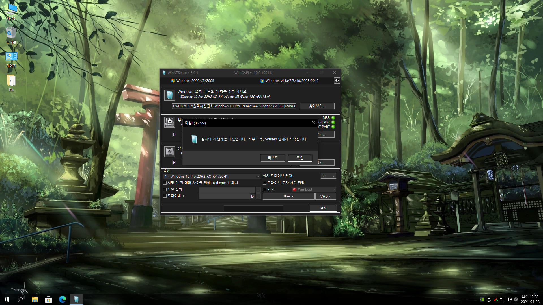The height and width of the screenshot is (305, 543).
Task: Open the Windows 10 Pro edition dropdown
Action: coord(212,176)
